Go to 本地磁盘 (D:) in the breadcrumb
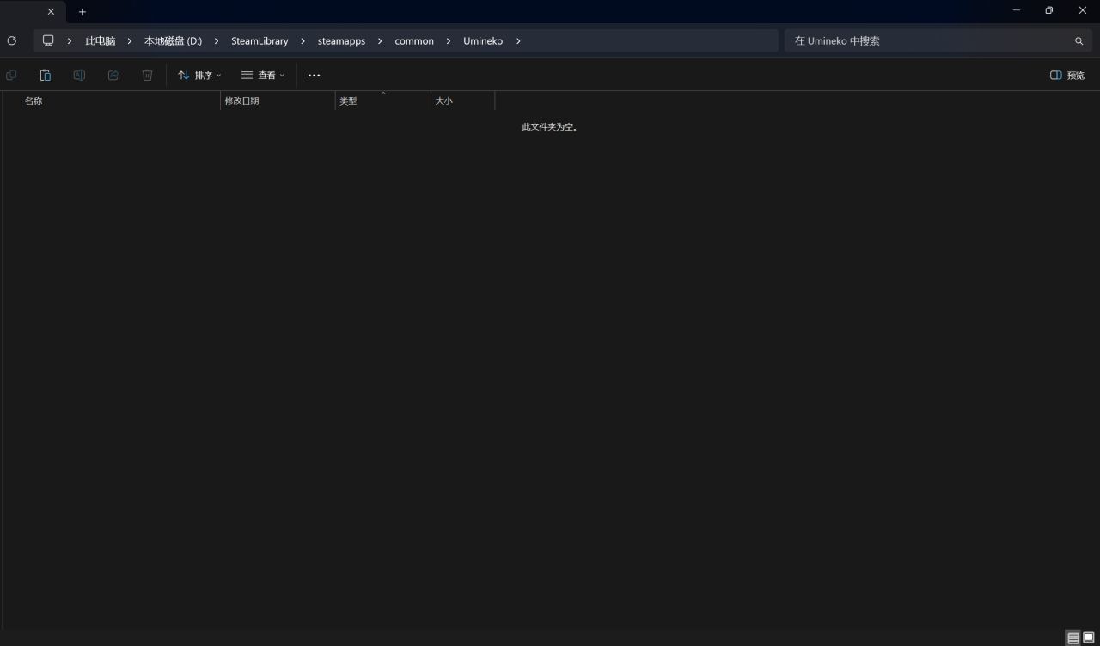 point(173,40)
